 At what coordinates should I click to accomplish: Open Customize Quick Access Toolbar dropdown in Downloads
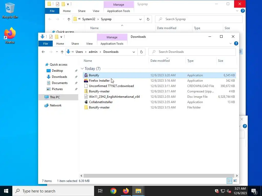point(61,37)
